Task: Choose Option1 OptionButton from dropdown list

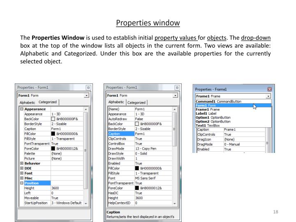Action: [234, 118]
